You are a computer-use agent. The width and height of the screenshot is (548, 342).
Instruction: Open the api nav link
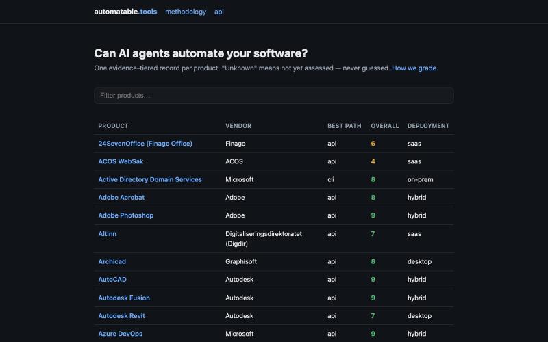(219, 12)
